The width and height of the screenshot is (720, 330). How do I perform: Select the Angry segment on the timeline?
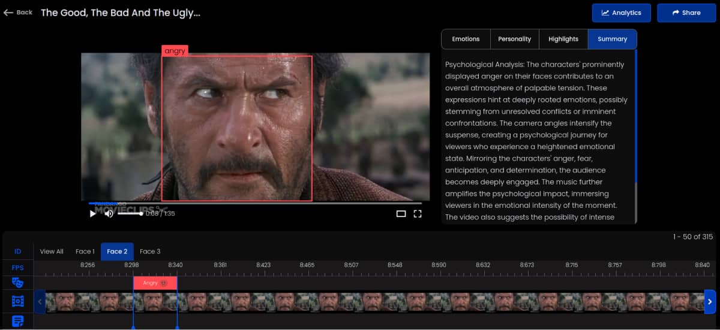tap(155, 283)
